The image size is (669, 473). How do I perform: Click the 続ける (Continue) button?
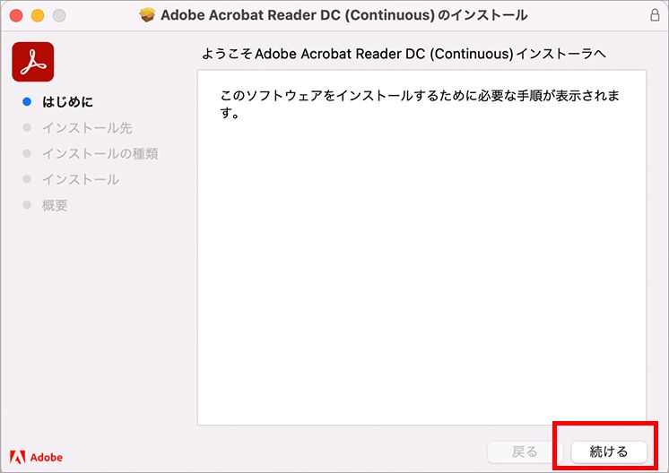pos(609,451)
